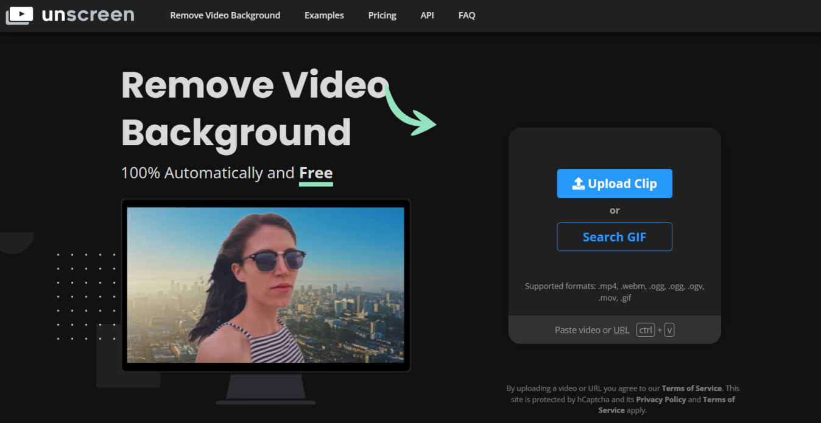Click the unscreen wordmark in the header
Image resolution: width=821 pixels, height=423 pixels.
pos(88,15)
